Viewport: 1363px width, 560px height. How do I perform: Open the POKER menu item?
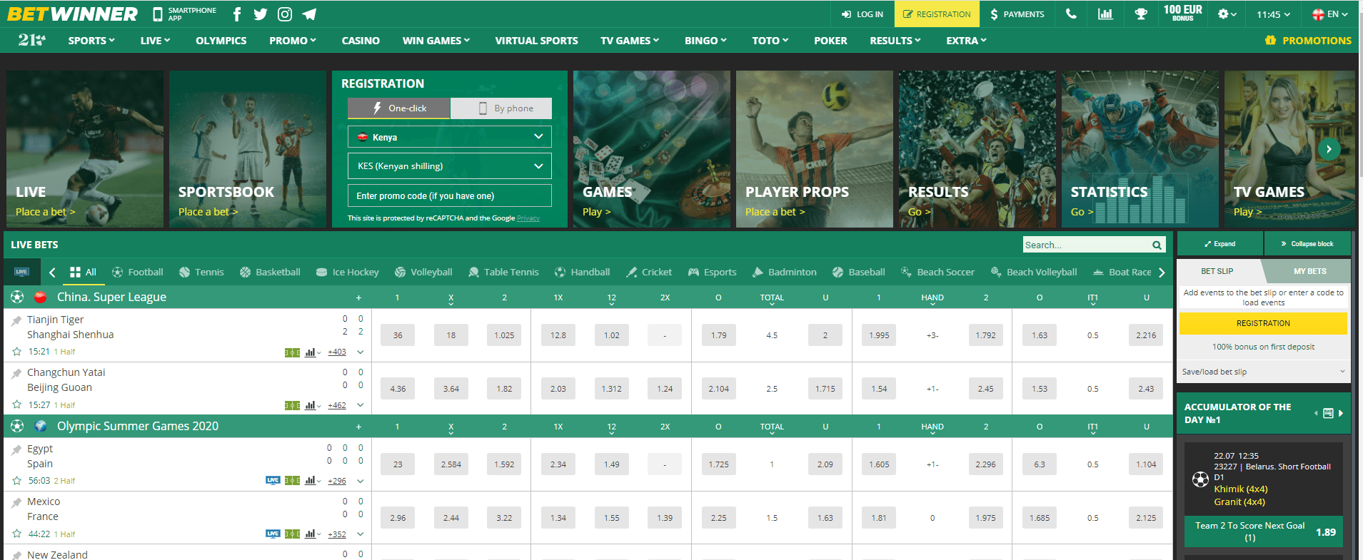pos(830,41)
